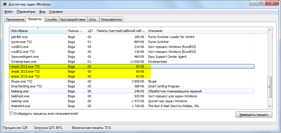Sort by Имя образа column header

[x=38, y=31]
